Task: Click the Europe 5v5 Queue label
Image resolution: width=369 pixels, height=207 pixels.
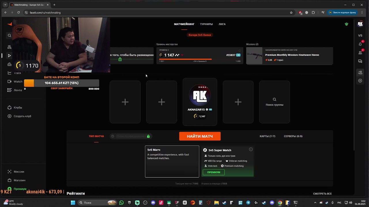Action: 200,35
